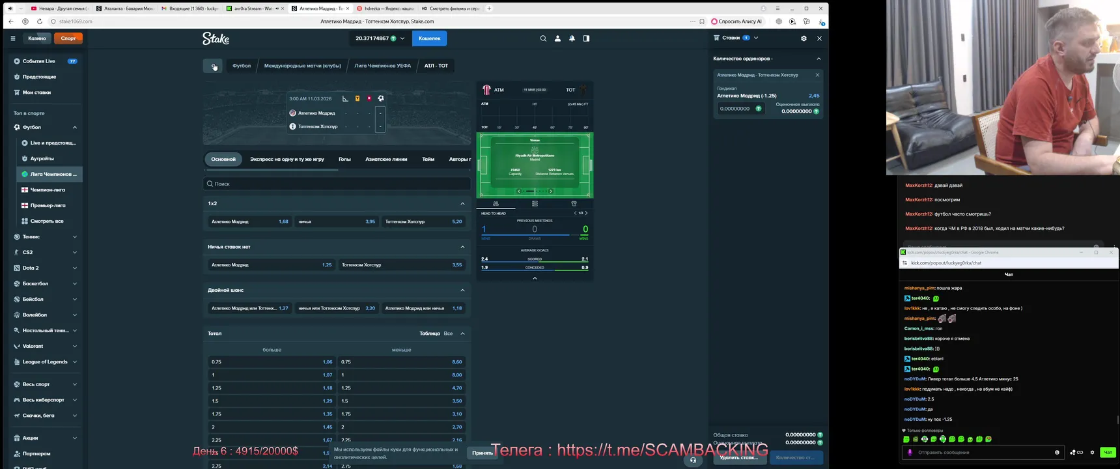Open the Голы market tab
The image size is (1120, 469).
pyautogui.click(x=344, y=159)
